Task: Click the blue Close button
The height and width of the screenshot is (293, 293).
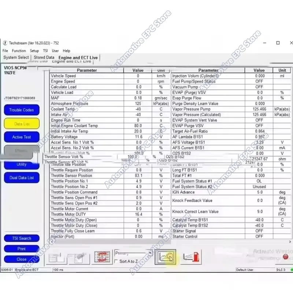Action: (x=22, y=259)
